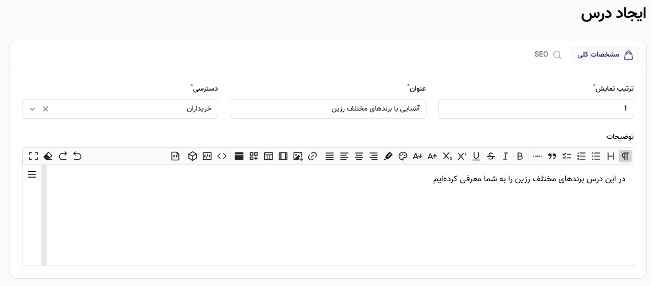Viewport: 651px width, 286px height.
Task: Toggle strikethrough formatting
Action: [490, 156]
